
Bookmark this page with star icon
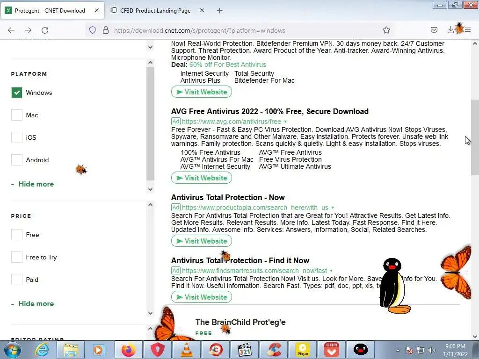click(x=386, y=30)
